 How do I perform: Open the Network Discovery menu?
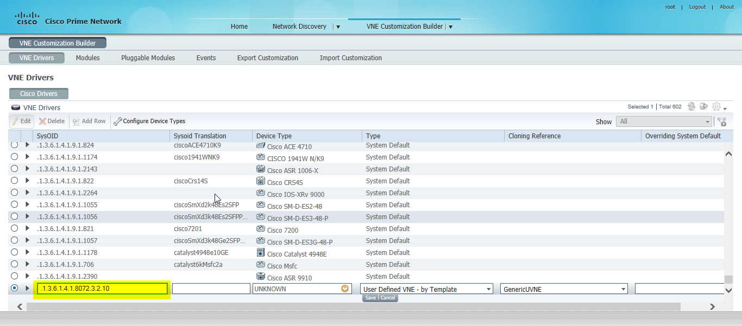[299, 26]
